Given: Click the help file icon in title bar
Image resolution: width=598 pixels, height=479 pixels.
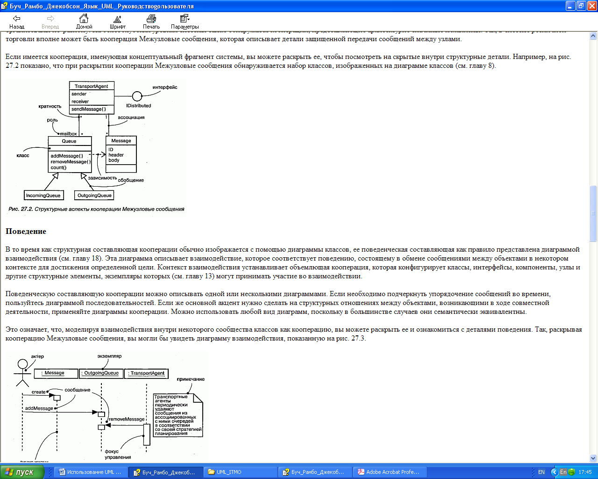Looking at the screenshot, I should point(5,6).
